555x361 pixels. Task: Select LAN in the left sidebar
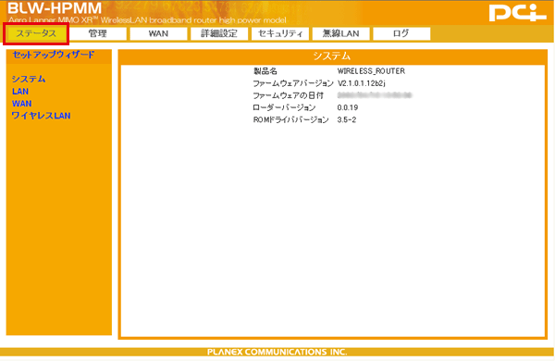(20, 92)
